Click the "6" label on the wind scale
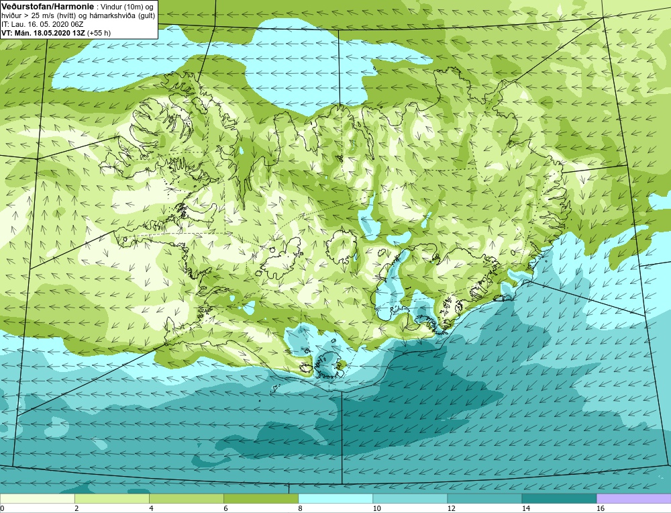This screenshot has width=671, height=513. point(225,508)
